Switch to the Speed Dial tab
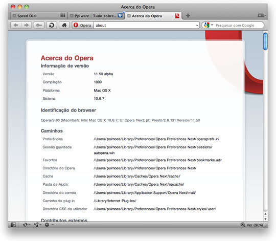 coord(38,16)
